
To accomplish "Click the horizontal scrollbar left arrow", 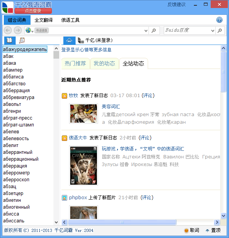I will pos(65,222).
